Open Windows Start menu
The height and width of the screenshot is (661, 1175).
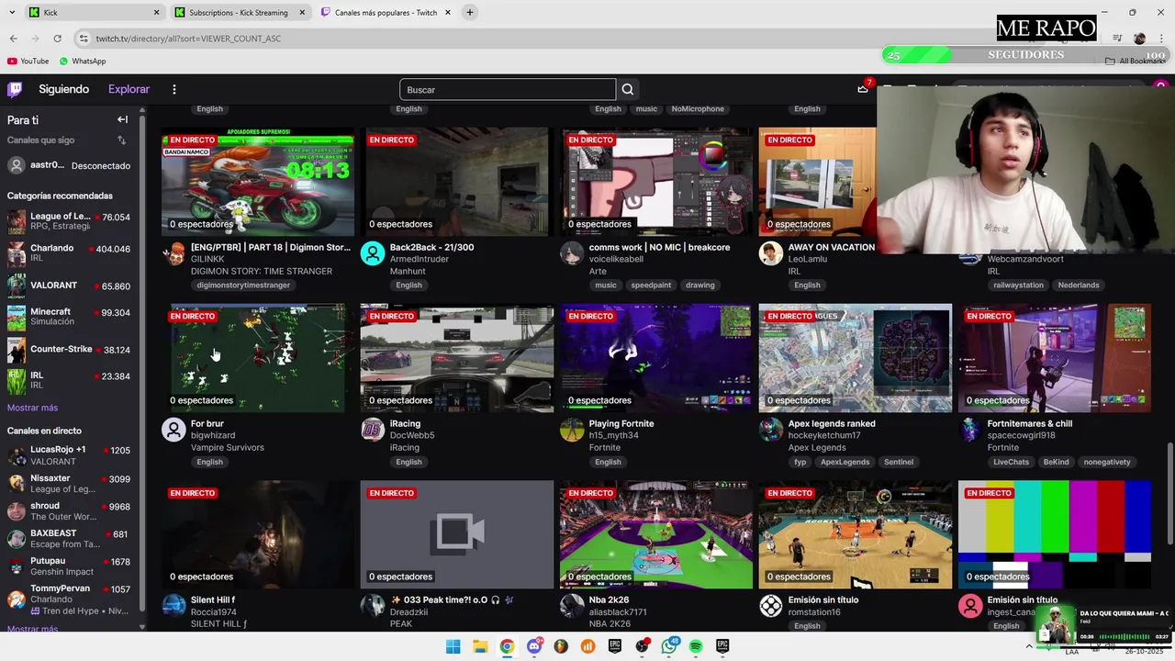(453, 646)
